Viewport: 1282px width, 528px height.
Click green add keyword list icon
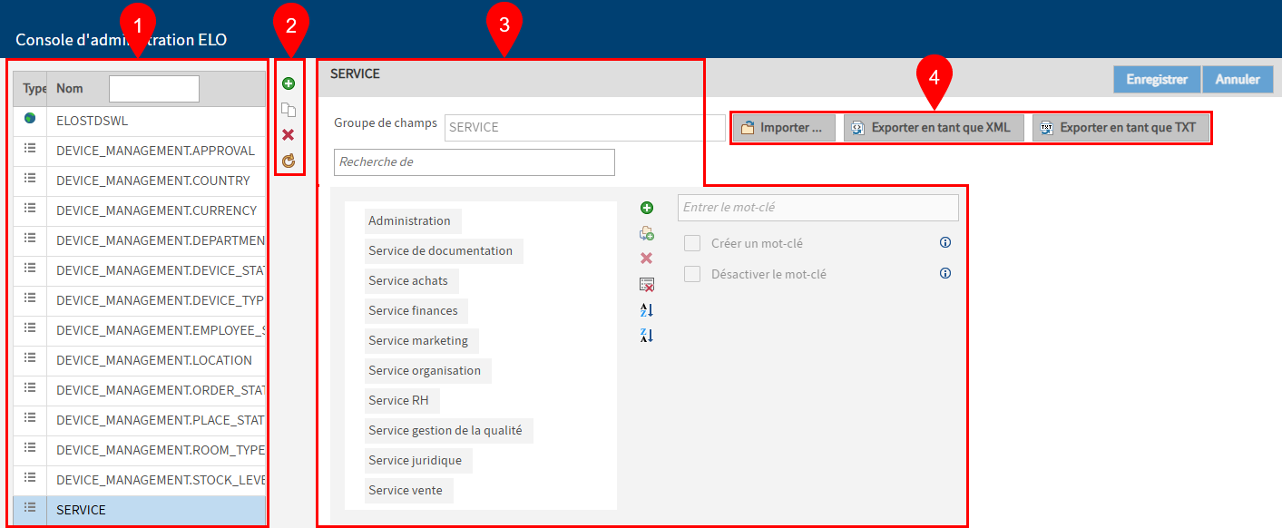pyautogui.click(x=289, y=83)
